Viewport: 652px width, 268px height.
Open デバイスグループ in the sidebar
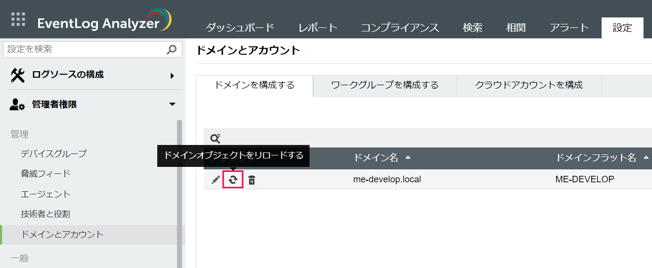click(x=53, y=153)
